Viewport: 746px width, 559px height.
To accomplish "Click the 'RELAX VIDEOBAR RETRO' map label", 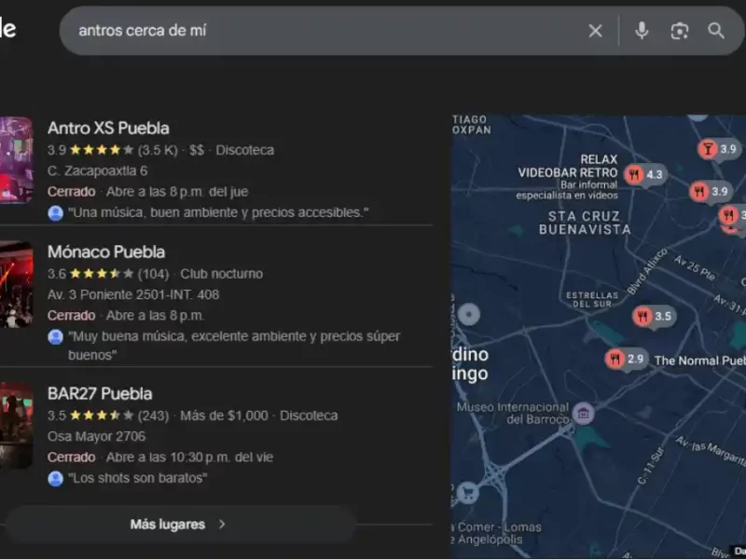I will (x=568, y=166).
